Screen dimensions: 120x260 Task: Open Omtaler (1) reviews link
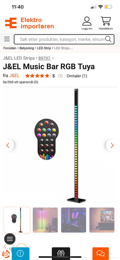click(x=77, y=76)
